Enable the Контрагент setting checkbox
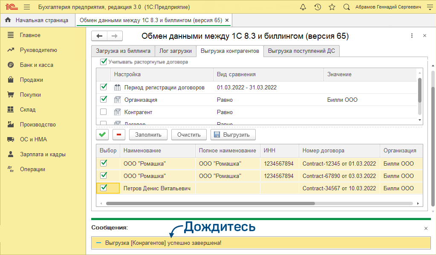 tap(103, 112)
